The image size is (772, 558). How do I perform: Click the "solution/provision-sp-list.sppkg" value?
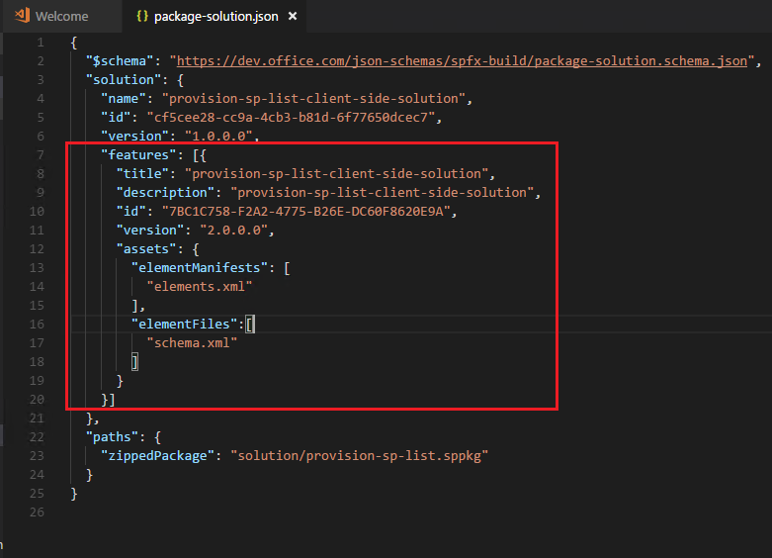360,455
